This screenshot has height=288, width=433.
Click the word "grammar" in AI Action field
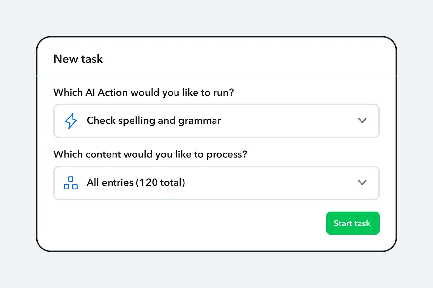(x=199, y=121)
